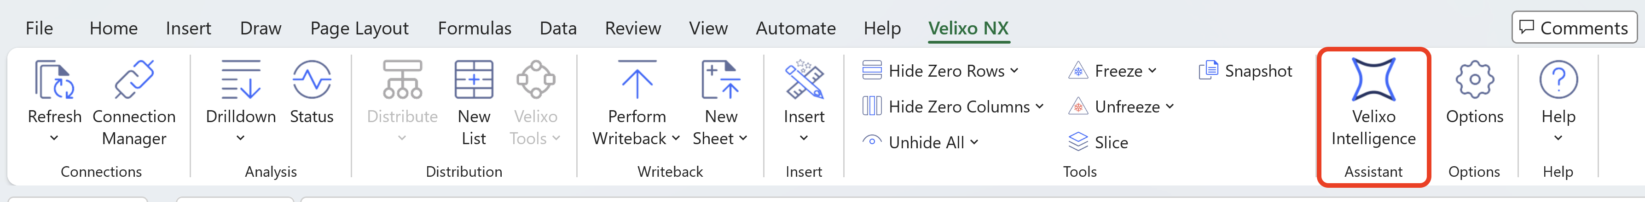Click the Unfreeze button
This screenshot has width=1645, height=202.
1119,107
